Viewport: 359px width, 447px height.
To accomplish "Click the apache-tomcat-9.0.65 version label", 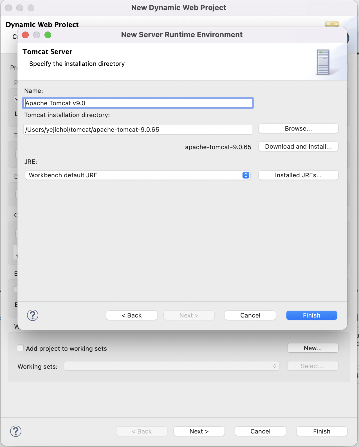I will pyautogui.click(x=218, y=147).
